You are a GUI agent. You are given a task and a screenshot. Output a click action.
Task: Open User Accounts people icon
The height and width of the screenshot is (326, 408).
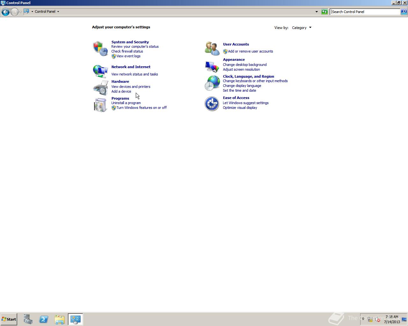pyautogui.click(x=212, y=48)
